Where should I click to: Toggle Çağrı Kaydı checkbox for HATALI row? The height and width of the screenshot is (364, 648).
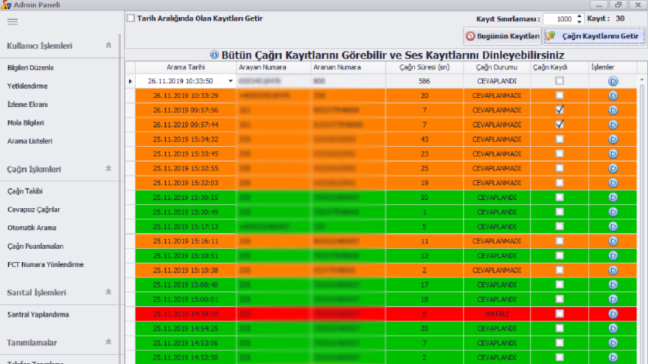point(560,313)
